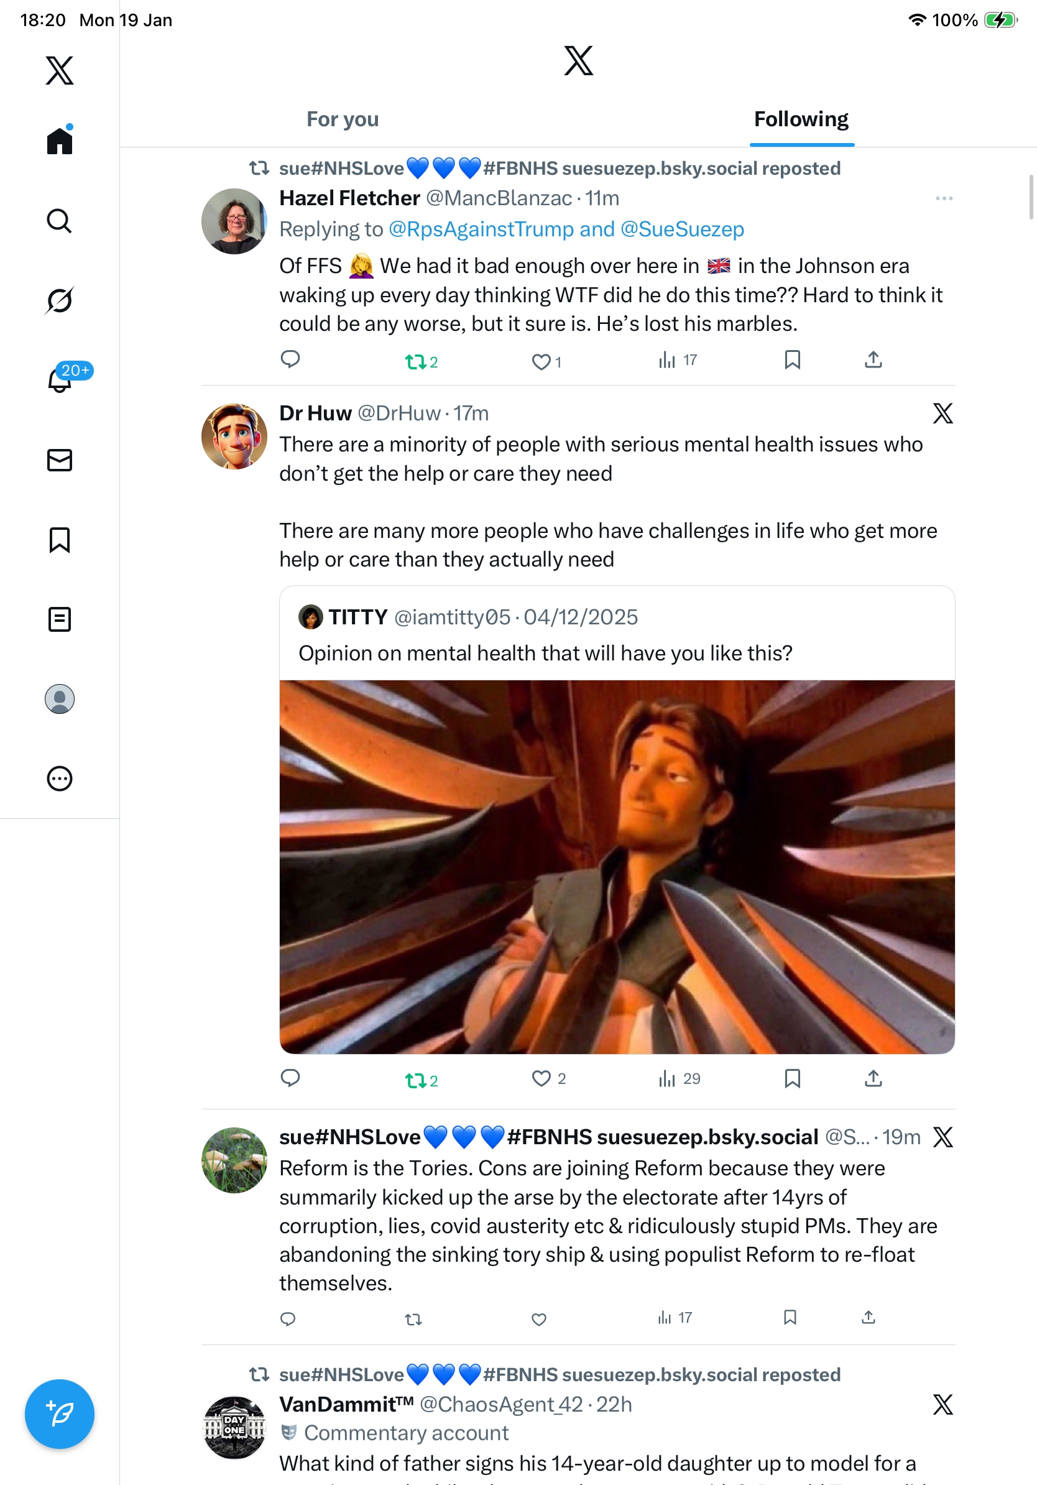Open the Search icon in sidebar
1037x1485 pixels.
coord(59,221)
